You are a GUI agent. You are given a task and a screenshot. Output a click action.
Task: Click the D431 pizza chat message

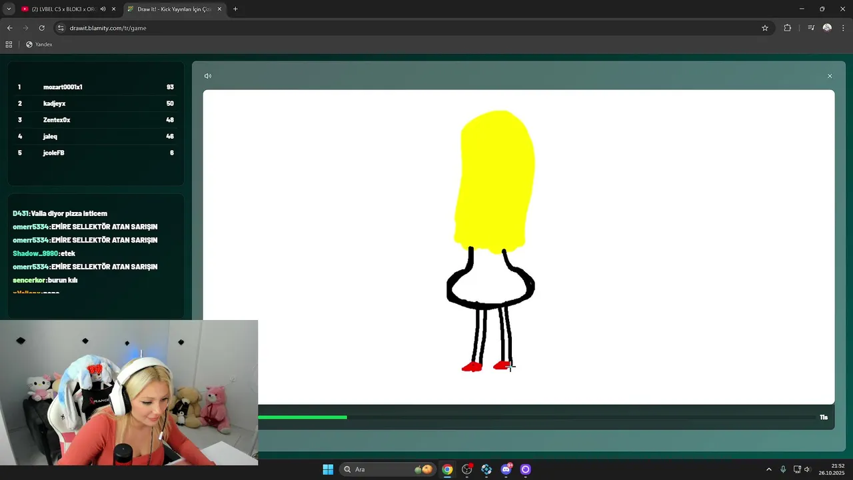(60, 213)
